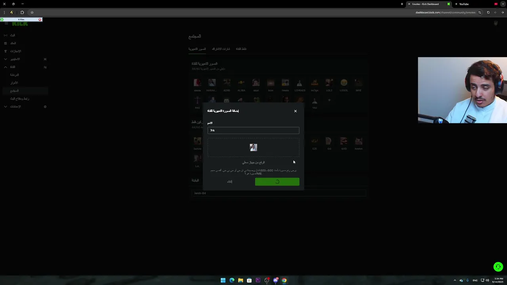Open the Windows Start menu
507x285 pixels.
coord(223,280)
